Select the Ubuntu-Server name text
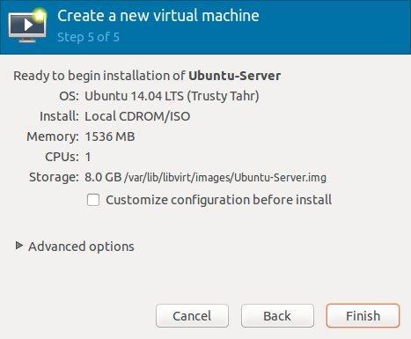Viewport: 411px width, 339px height. tap(234, 76)
